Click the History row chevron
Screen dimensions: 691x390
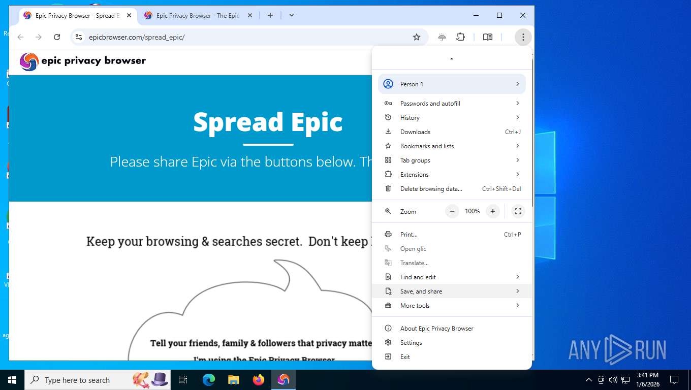point(518,117)
